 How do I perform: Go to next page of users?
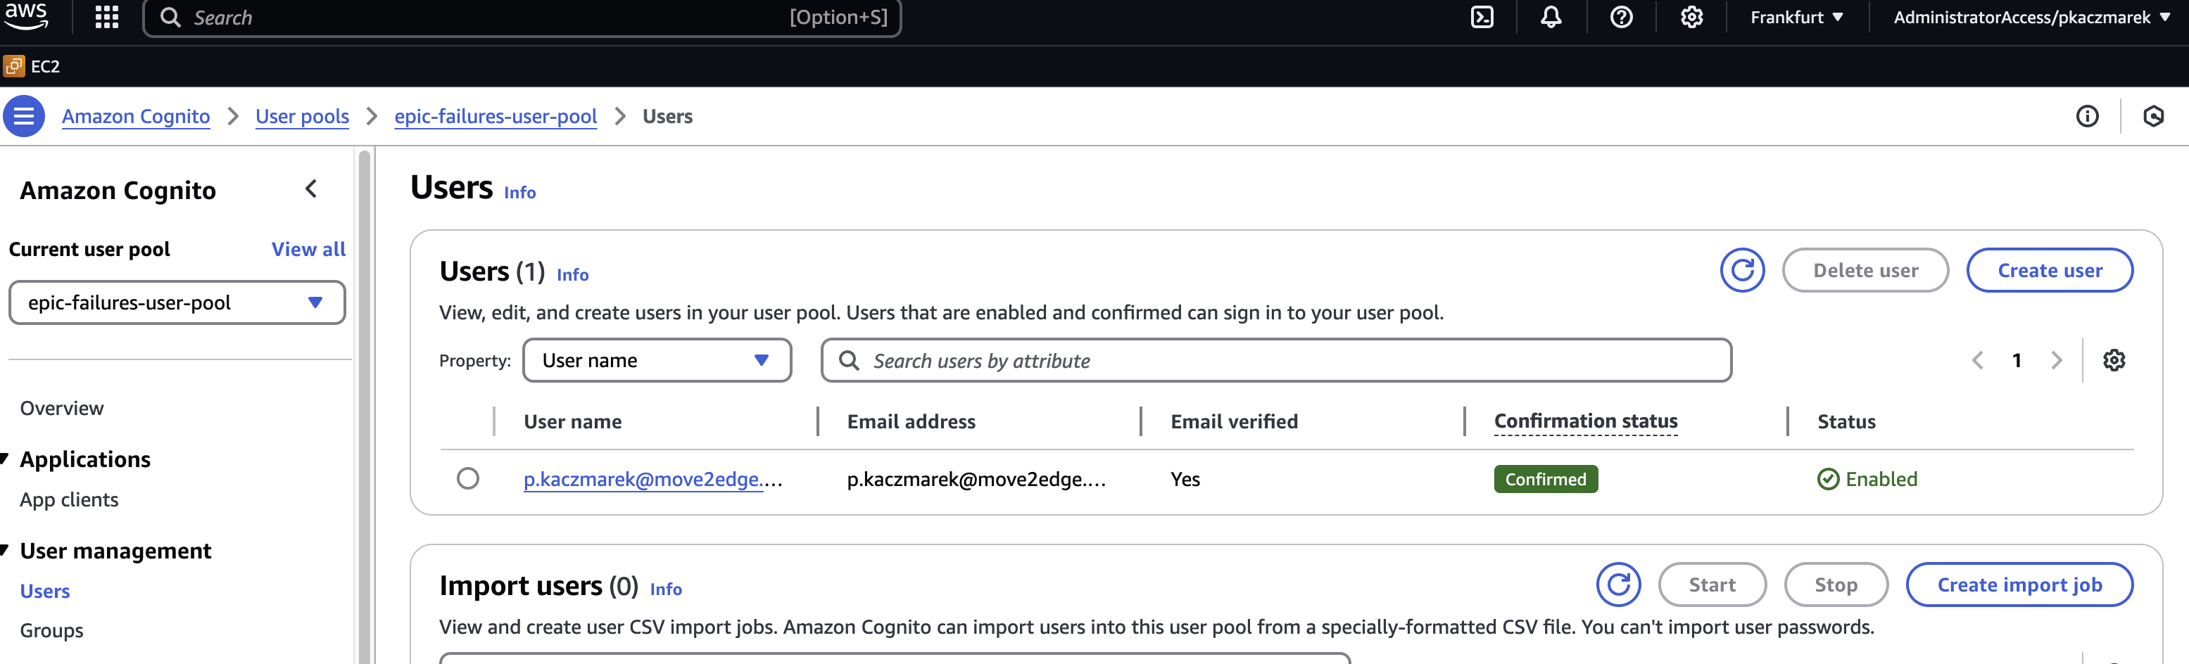coord(2057,360)
